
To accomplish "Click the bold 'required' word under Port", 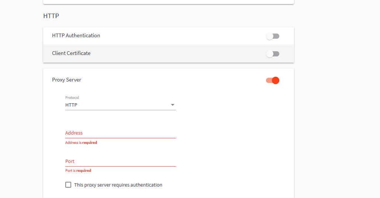I will coord(84,171).
